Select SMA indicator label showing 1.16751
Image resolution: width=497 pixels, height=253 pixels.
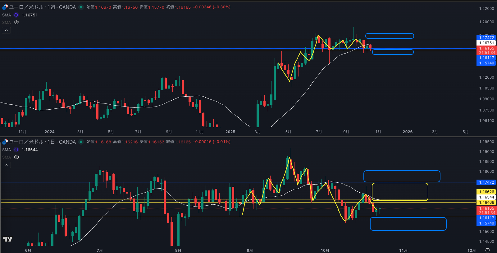[7, 15]
